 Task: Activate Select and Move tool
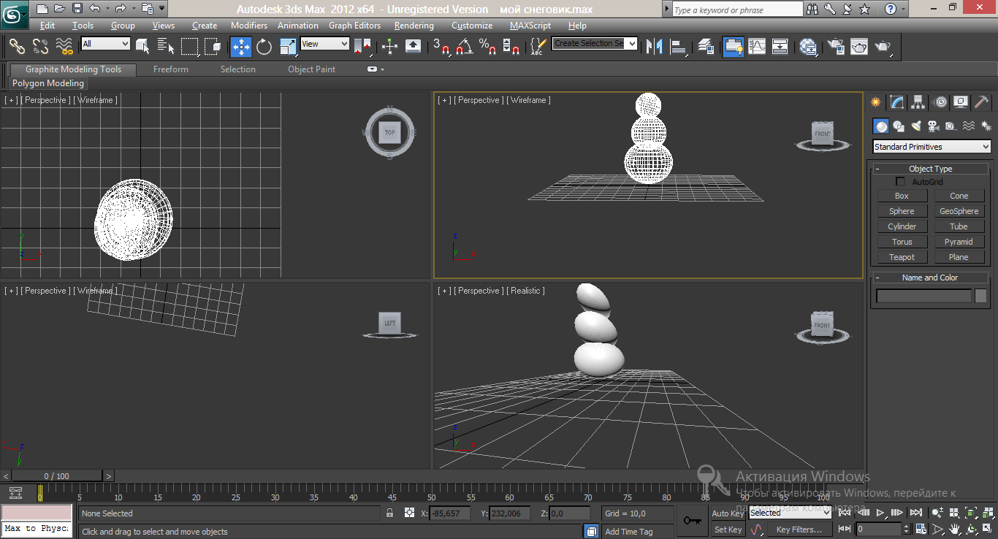pyautogui.click(x=241, y=46)
